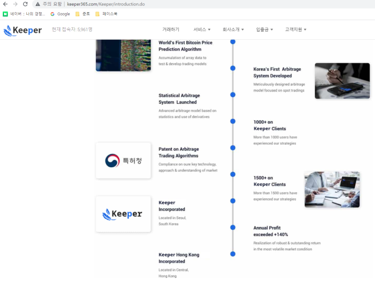Open the 준로 bookmark folder

pos(83,14)
